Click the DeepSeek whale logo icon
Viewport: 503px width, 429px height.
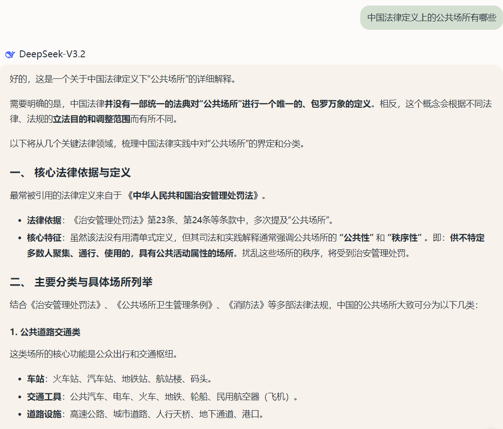[10, 55]
